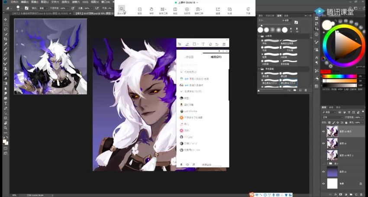Pick the text T tool in annotation bar
The width and height of the screenshot is (368, 197).
[203, 44]
